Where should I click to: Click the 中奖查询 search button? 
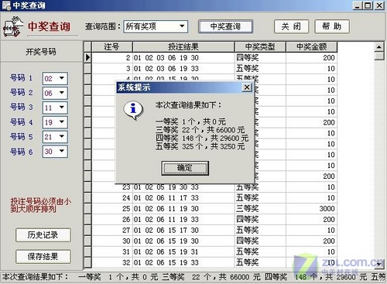(225, 26)
